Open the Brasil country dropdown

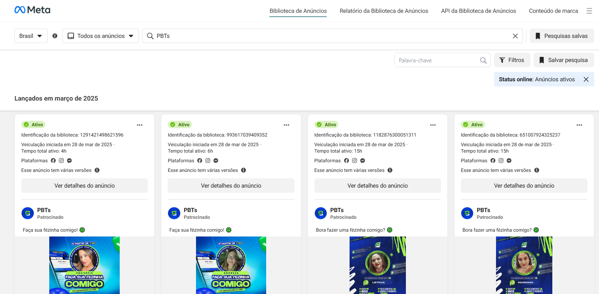point(31,36)
